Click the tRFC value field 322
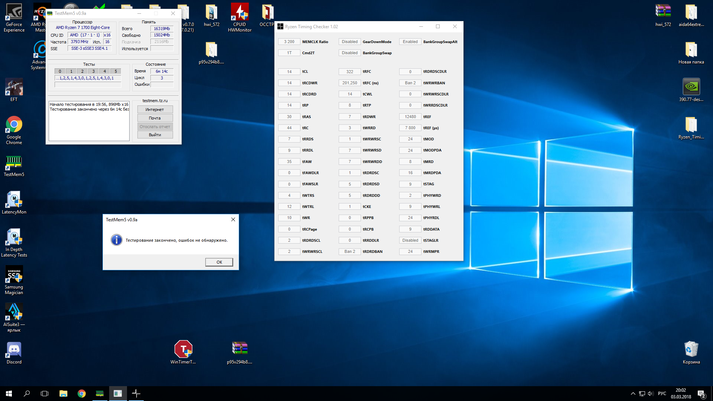This screenshot has height=401, width=713. click(x=349, y=72)
